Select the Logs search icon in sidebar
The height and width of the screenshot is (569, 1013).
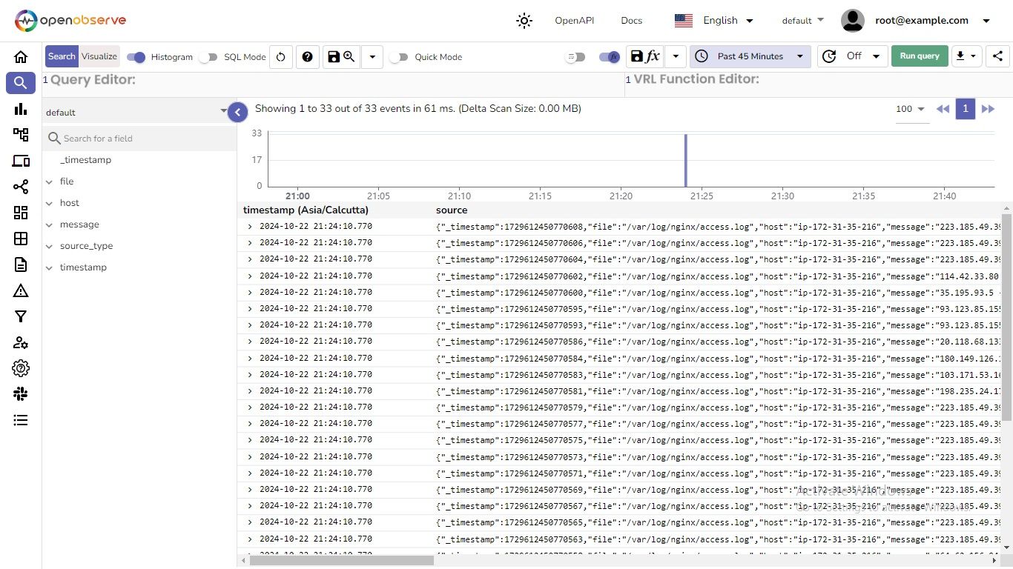pos(20,82)
